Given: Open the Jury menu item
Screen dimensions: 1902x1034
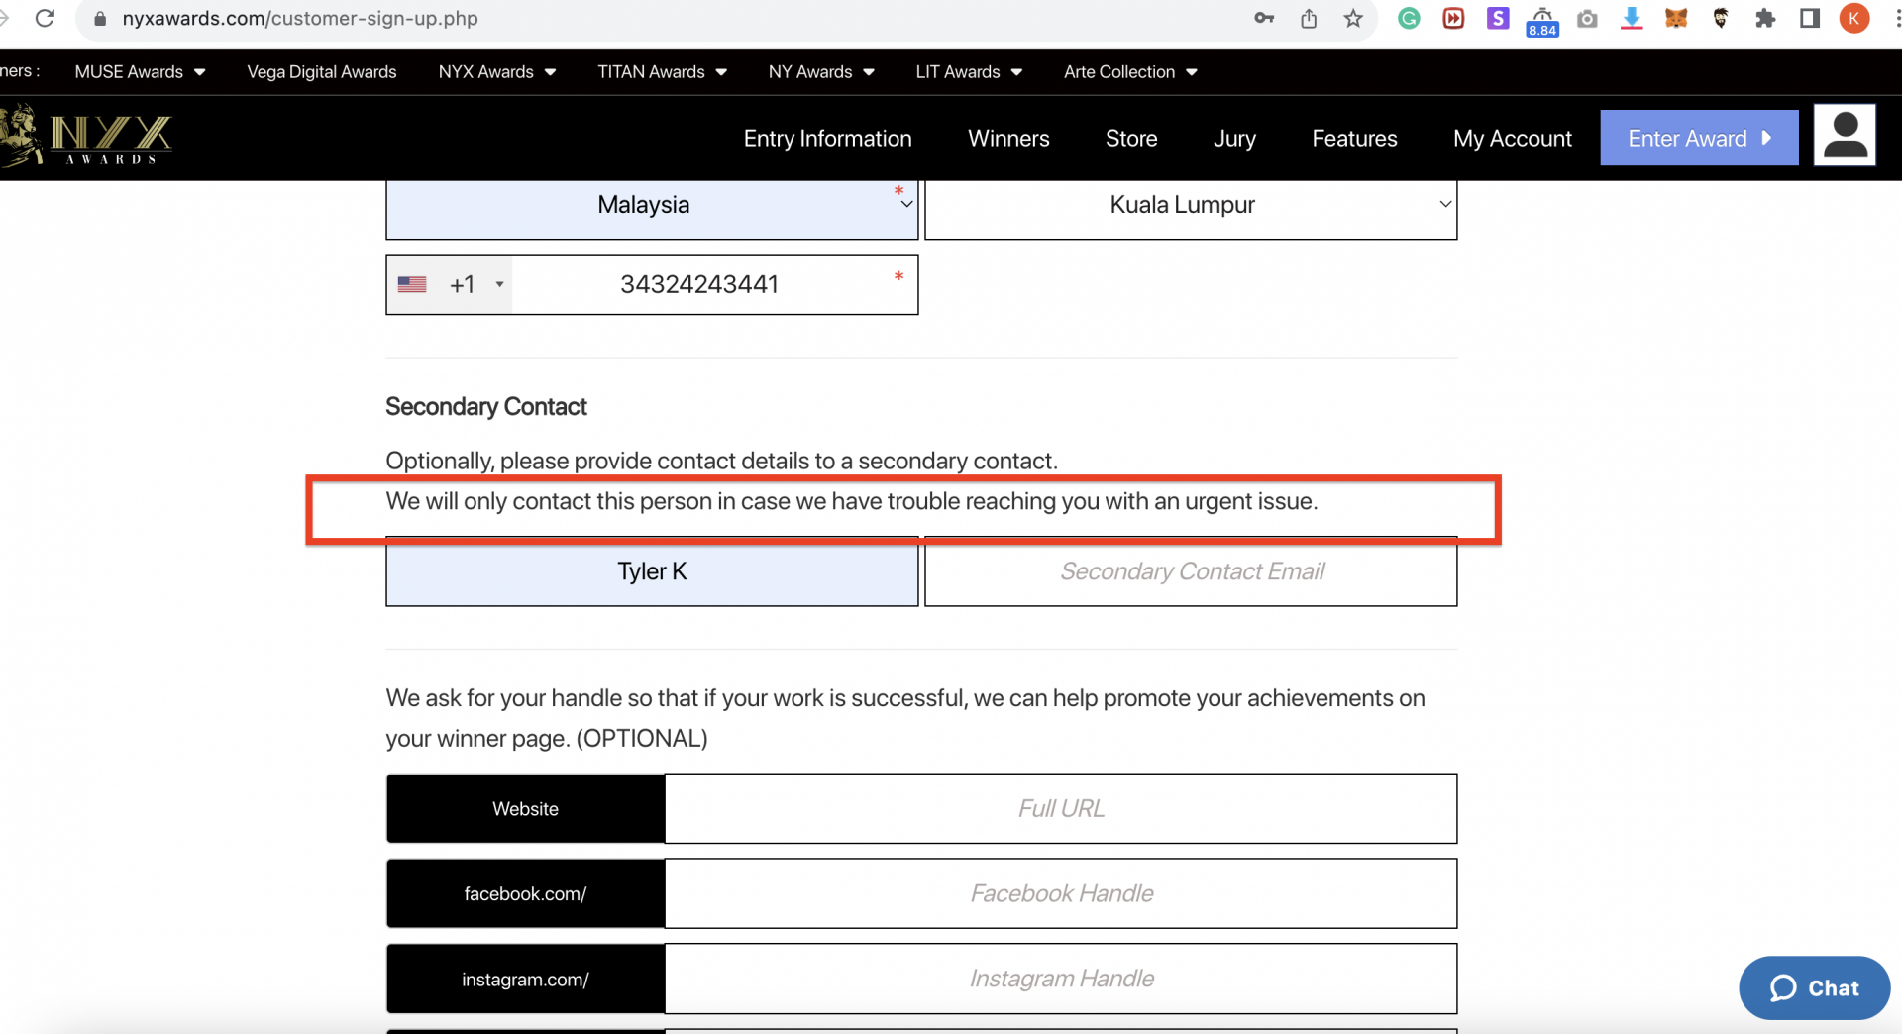Looking at the screenshot, I should click(1234, 138).
